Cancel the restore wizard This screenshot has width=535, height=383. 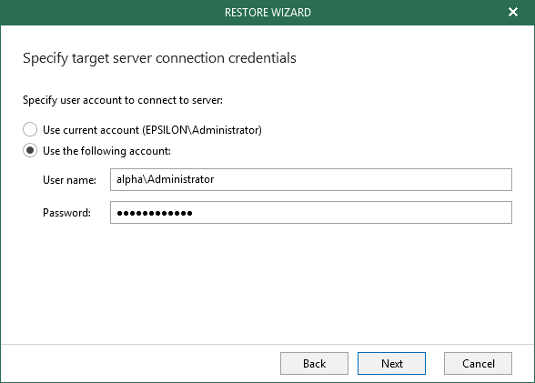click(x=478, y=364)
